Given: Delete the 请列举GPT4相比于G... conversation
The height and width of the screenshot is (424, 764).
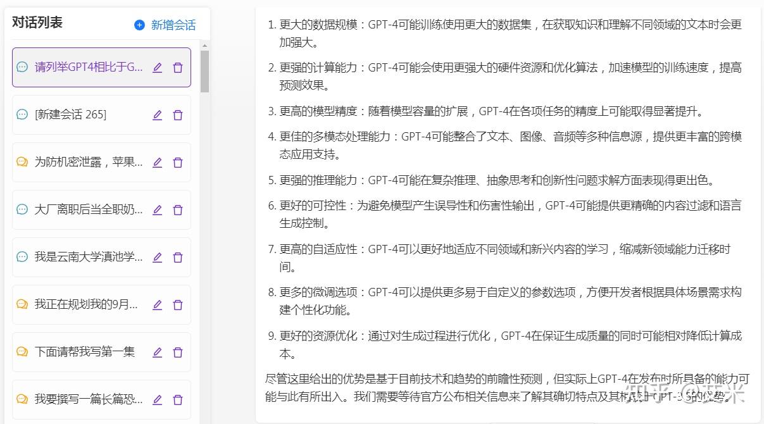Looking at the screenshot, I should 178,67.
